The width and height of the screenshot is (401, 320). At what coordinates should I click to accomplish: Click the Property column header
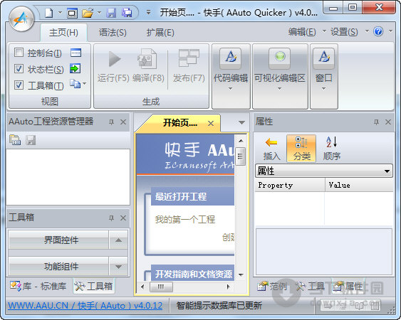290,185
